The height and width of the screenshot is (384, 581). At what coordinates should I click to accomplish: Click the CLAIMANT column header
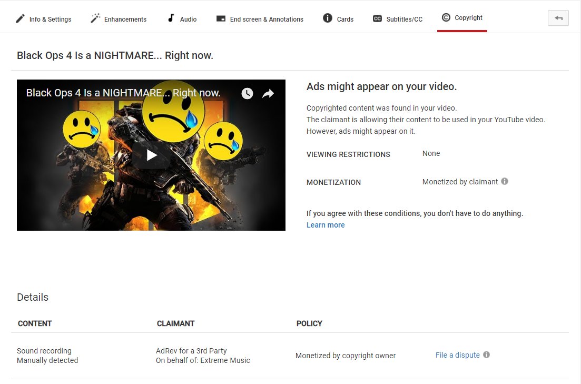175,323
